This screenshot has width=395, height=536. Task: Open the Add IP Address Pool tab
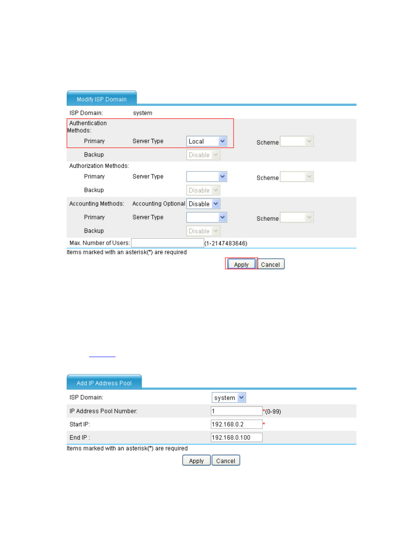click(x=104, y=383)
